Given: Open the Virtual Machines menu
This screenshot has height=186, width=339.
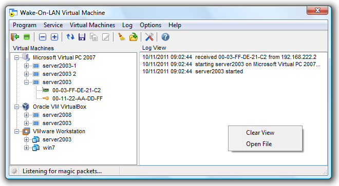Looking at the screenshot, I should [92, 25].
